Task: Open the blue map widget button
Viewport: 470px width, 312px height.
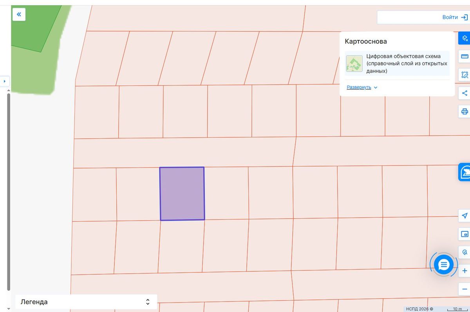Action: point(465,172)
